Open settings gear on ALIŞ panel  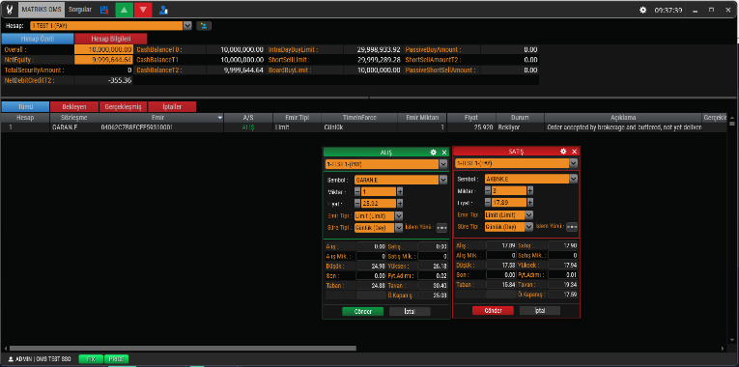point(433,153)
